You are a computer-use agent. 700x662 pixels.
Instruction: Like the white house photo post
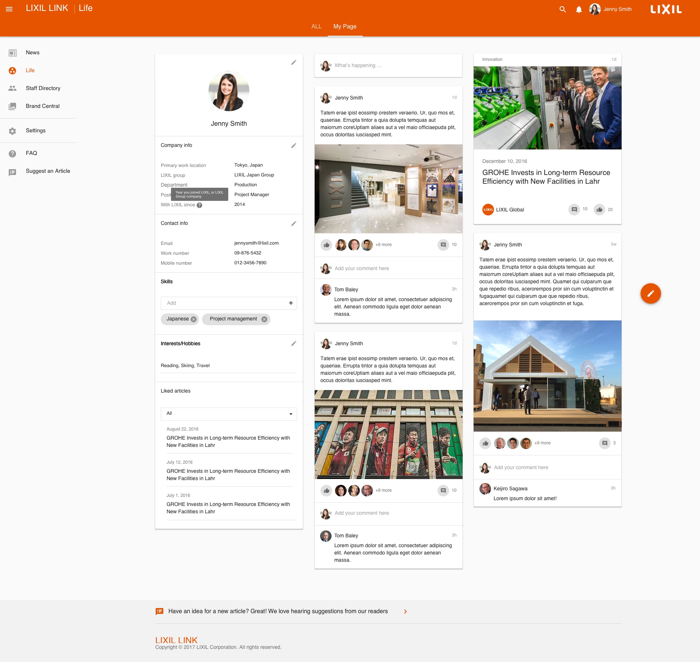pos(485,443)
